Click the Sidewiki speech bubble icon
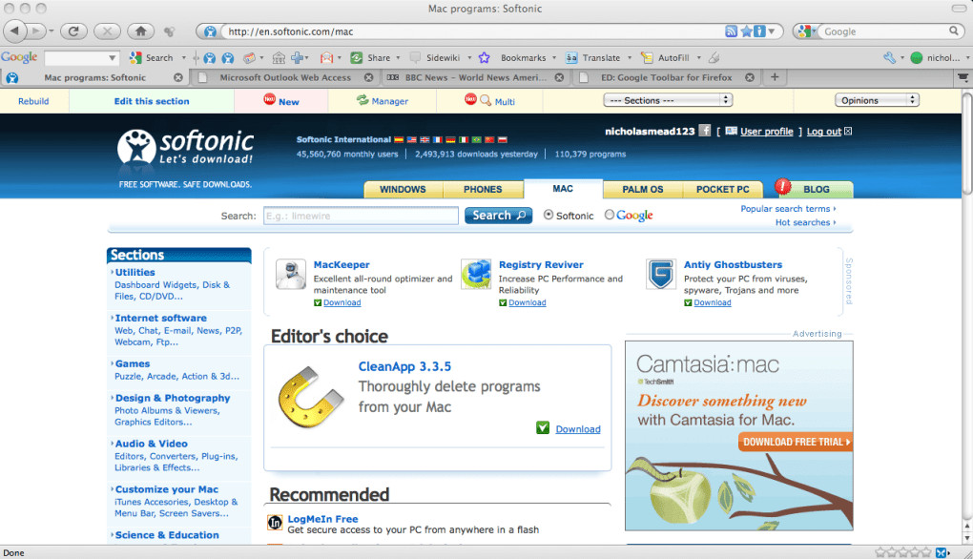This screenshot has width=973, height=559. pos(415,57)
